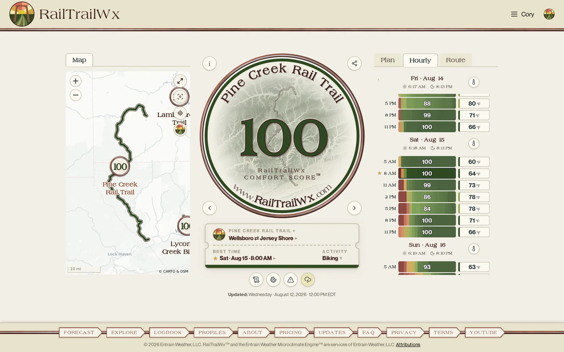The height and width of the screenshot is (352, 564).
Task: Toggle the thunderstorm cloud button
Action: [308, 280]
